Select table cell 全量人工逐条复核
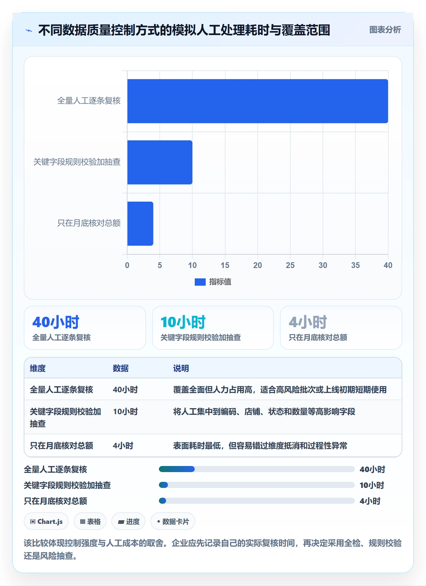 61,390
